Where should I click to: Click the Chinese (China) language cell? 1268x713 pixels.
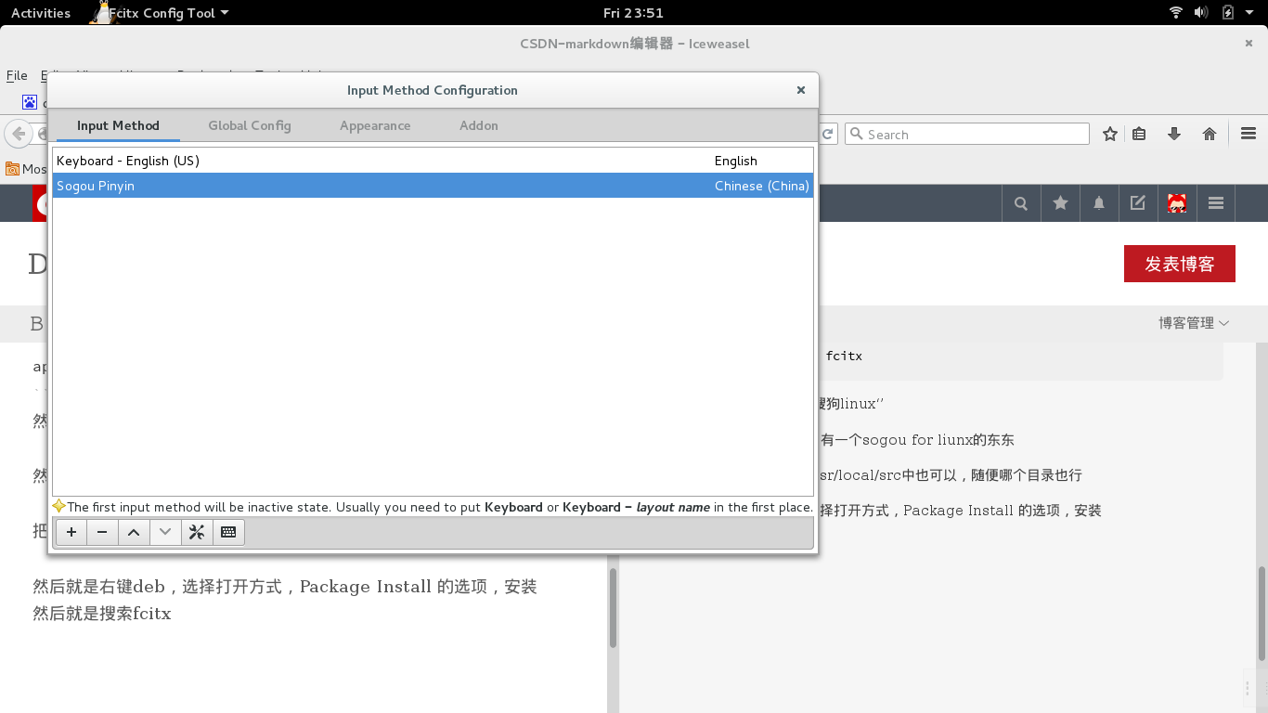[x=761, y=186]
